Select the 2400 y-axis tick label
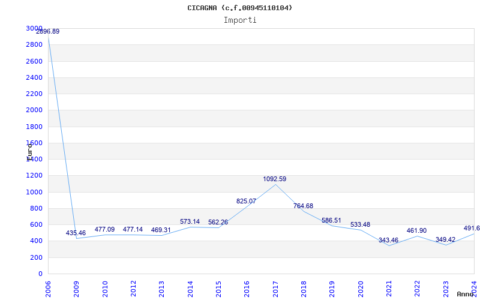This screenshot has width=480, height=300. click(34, 78)
